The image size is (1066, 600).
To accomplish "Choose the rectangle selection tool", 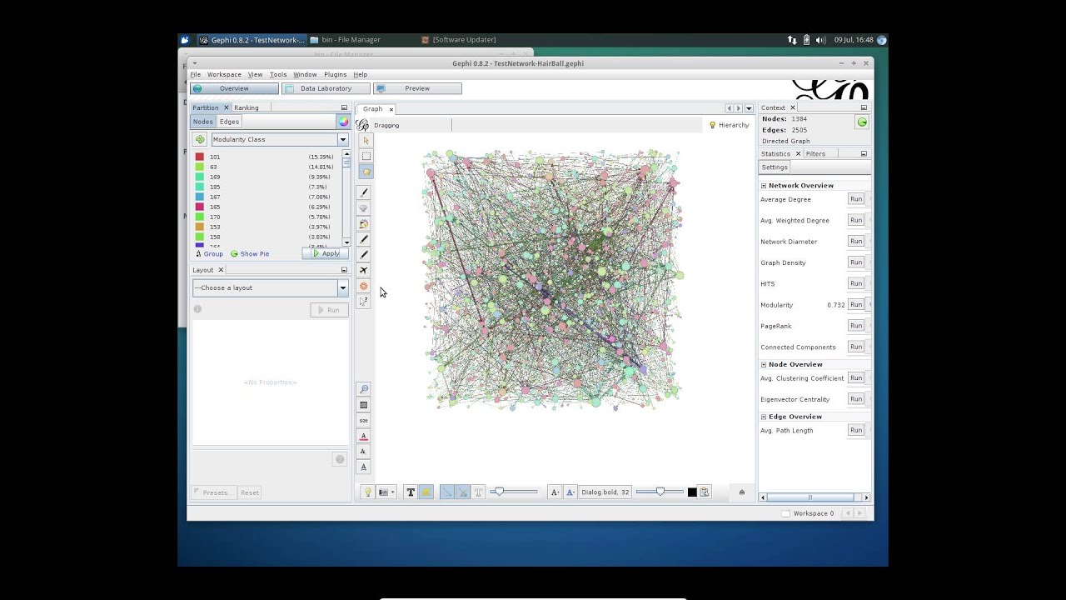I will (x=366, y=156).
